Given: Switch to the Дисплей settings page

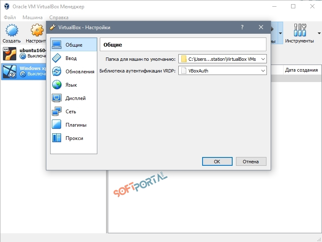Looking at the screenshot, I should pyautogui.click(x=74, y=98).
